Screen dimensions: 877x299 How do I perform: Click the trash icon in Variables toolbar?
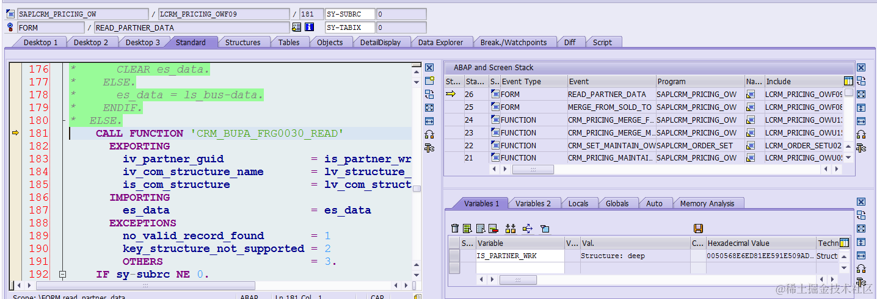(454, 228)
